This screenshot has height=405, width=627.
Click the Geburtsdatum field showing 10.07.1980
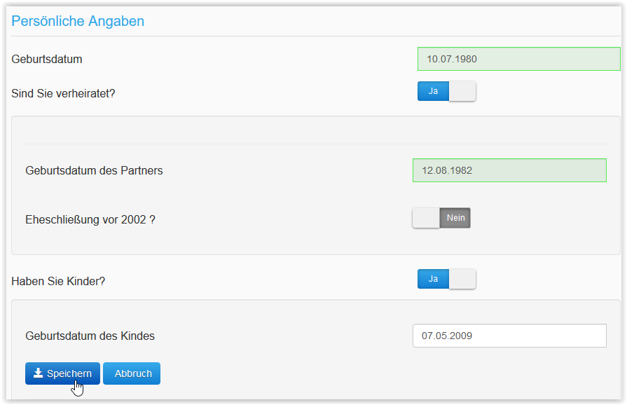pyautogui.click(x=518, y=59)
